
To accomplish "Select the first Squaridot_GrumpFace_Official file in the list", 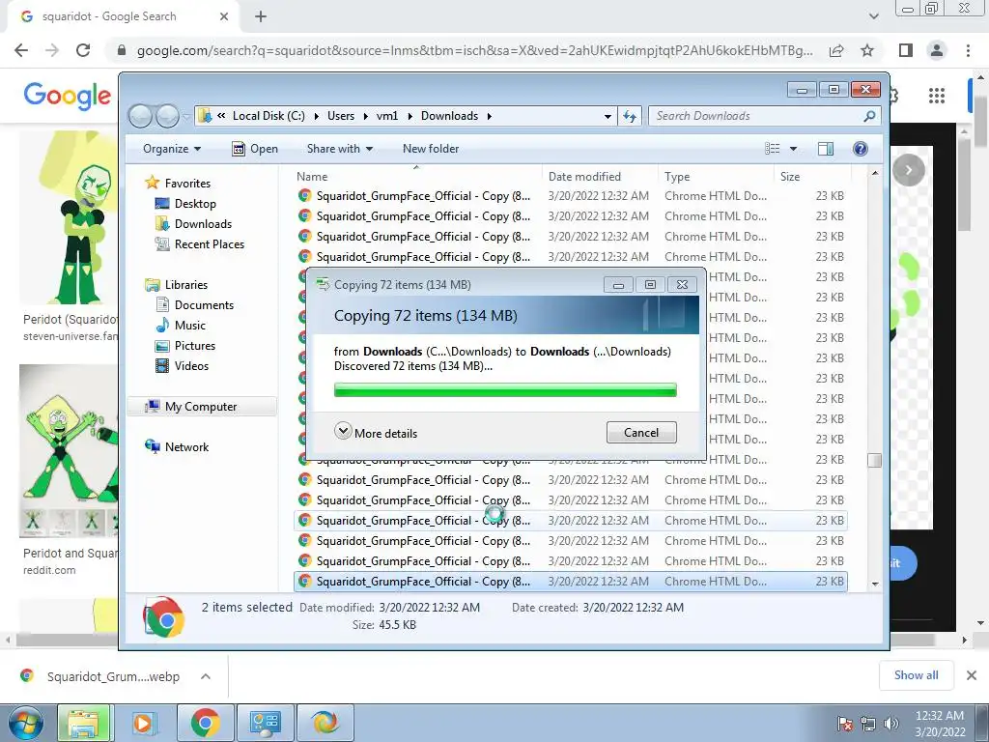I will 570,196.
